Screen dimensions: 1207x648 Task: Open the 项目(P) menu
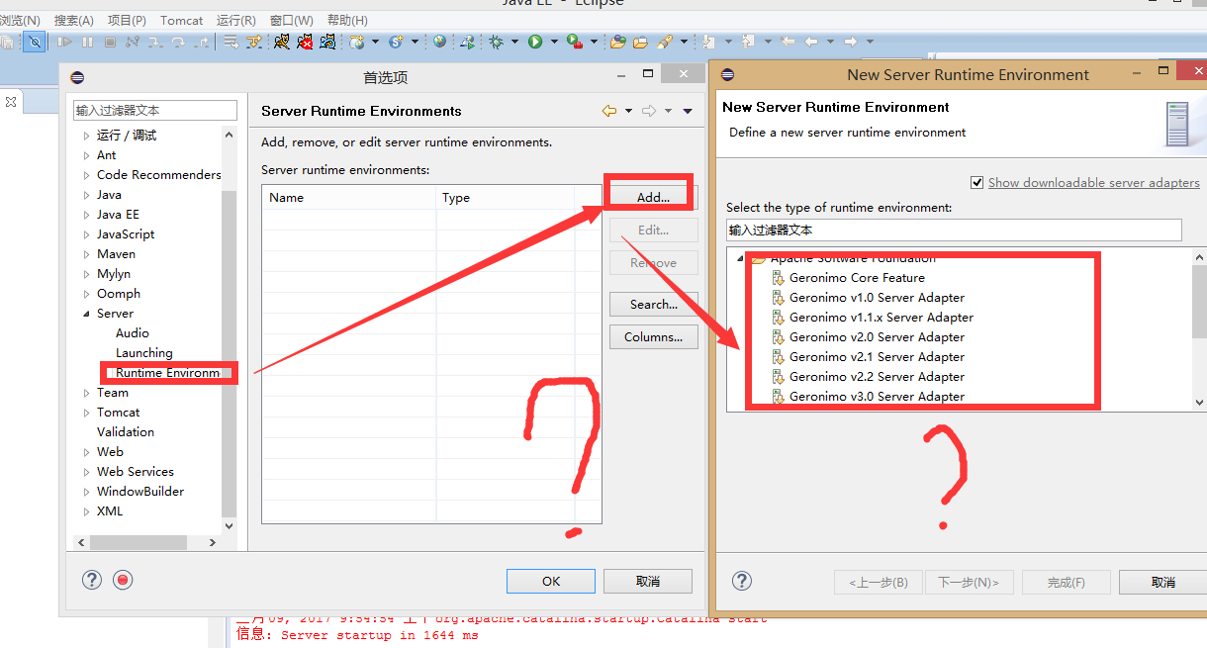tap(127, 20)
